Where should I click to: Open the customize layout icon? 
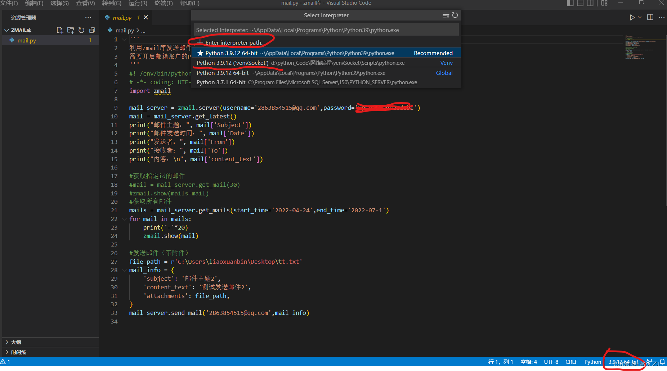tap(604, 3)
